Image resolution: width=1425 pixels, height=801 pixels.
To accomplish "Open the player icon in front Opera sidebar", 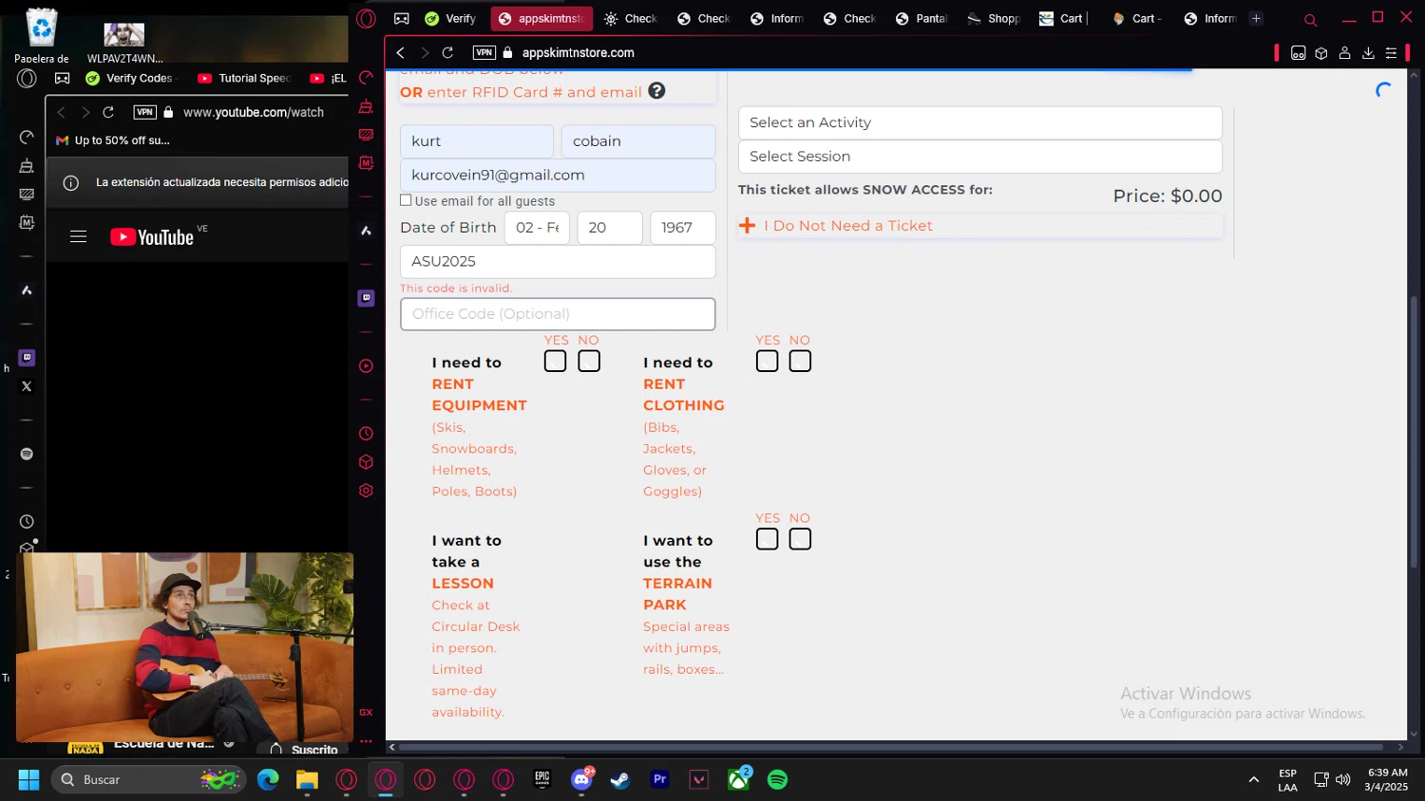I will [x=366, y=366].
